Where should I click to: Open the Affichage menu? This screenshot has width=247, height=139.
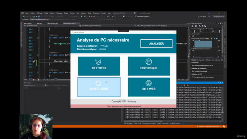click(x=39, y=13)
